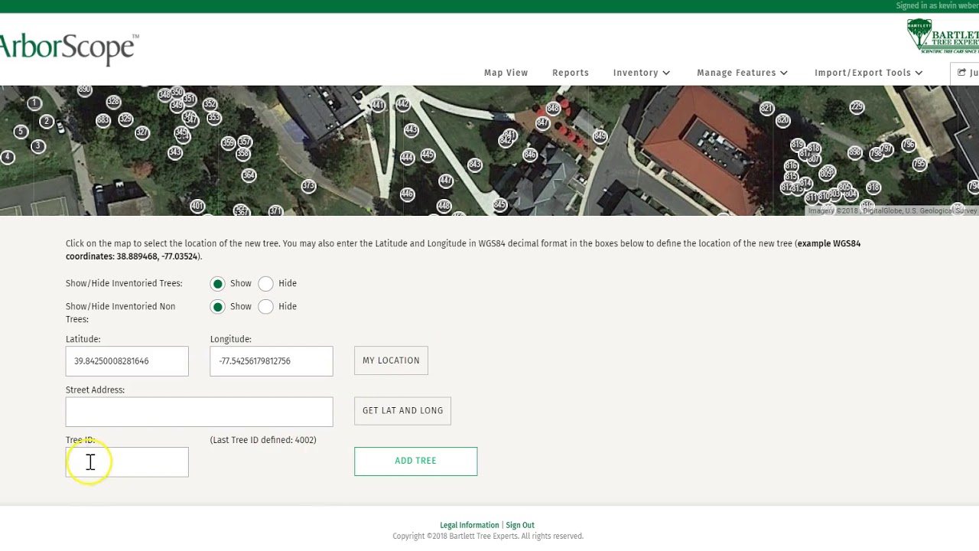Screen dimensions: 979x551
Task: Select tree marker 820 on the map
Action: tap(782, 120)
